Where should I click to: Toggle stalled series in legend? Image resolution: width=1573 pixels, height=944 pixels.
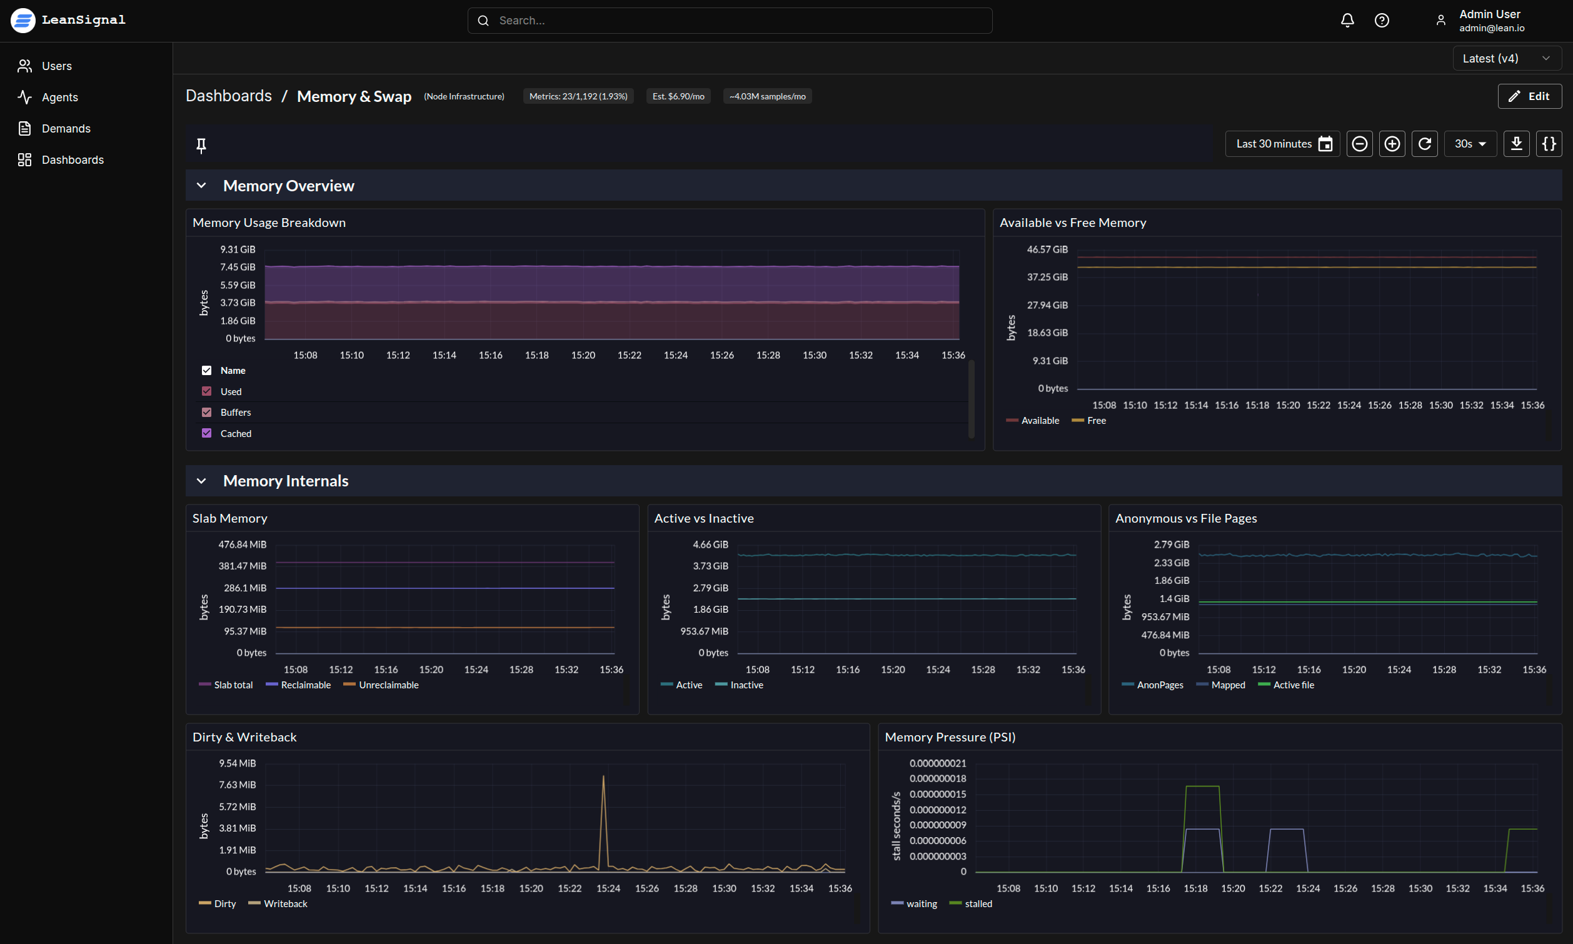click(x=971, y=904)
